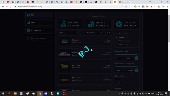Switch to Chrome in the taskbar
Image resolution: width=170 pixels, height=96 pixels.
tap(40, 94)
